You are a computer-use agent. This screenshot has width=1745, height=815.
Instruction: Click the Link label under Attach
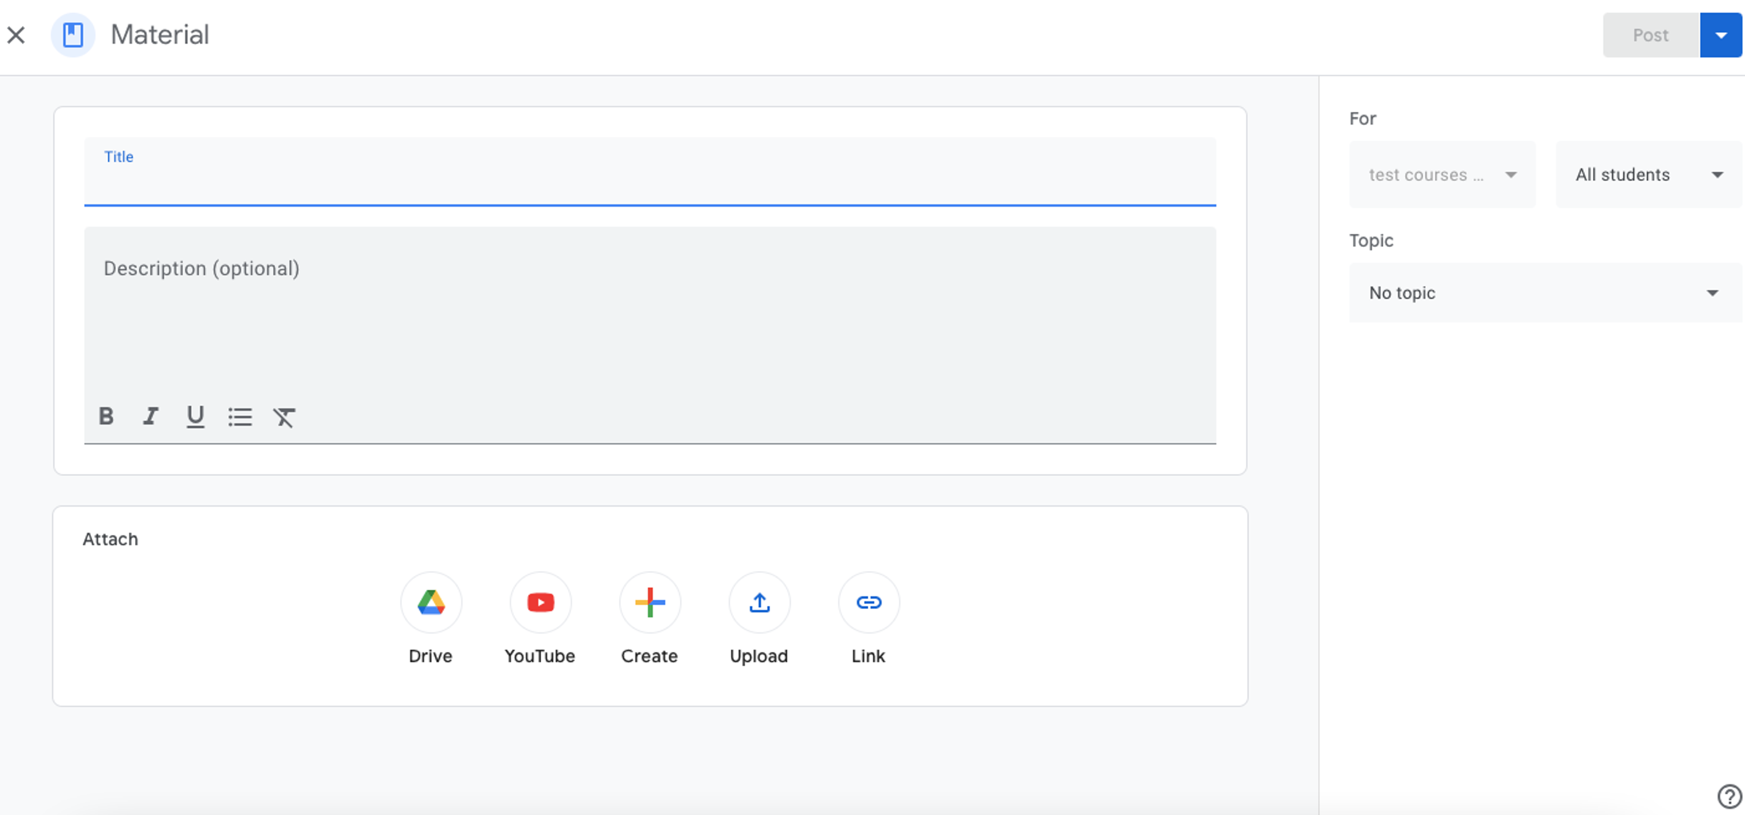pos(868,656)
